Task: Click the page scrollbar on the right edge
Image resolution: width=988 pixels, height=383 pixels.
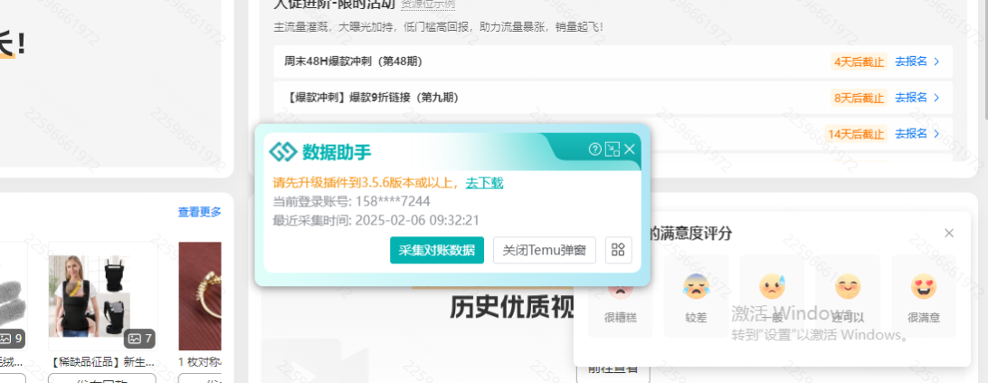Action: click(x=984, y=60)
